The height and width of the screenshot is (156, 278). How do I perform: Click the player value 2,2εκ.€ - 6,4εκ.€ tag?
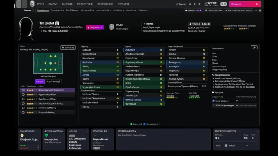pos(199,24)
